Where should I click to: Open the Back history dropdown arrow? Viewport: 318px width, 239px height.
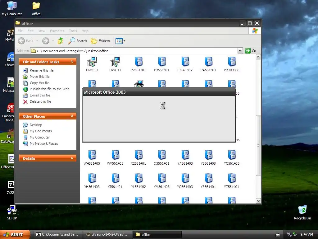coord(37,41)
